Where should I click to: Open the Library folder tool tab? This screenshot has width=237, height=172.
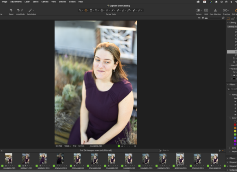[228, 18]
